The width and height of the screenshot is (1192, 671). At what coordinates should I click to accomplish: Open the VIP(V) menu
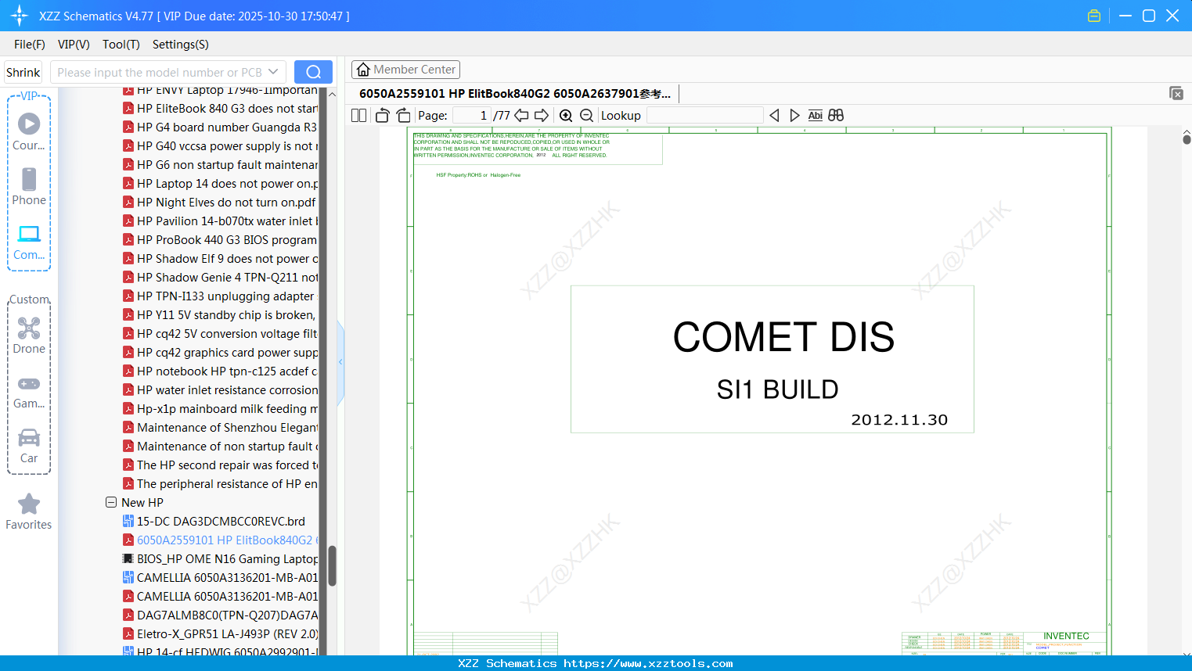tap(74, 45)
